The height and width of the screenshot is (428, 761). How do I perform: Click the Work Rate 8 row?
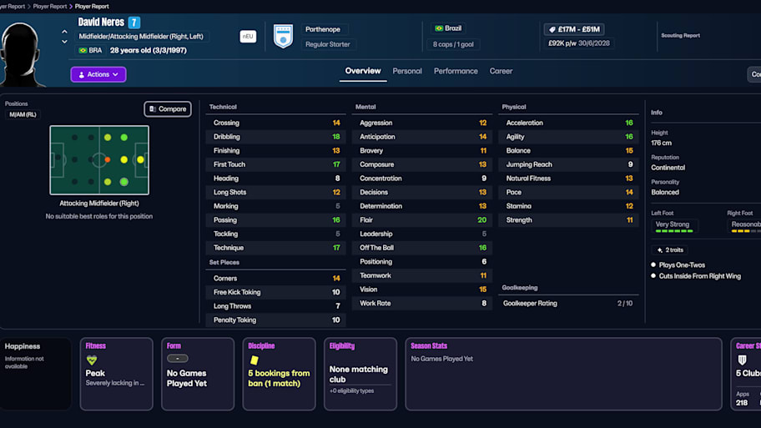tap(421, 304)
